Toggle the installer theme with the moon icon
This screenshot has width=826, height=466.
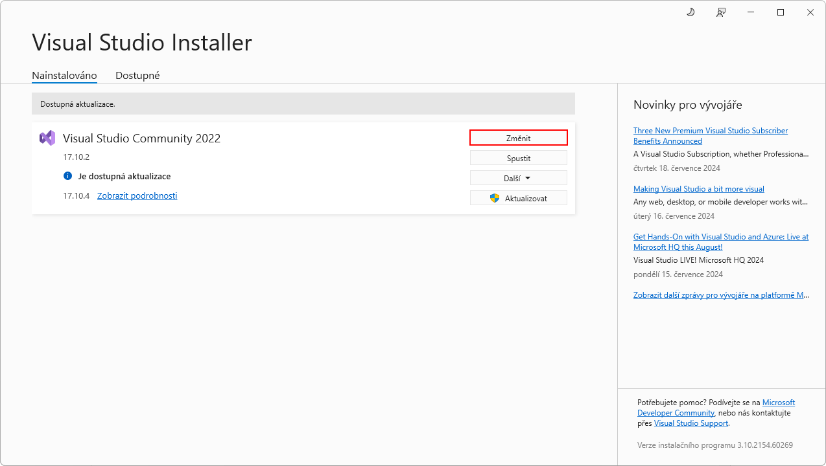tap(690, 12)
